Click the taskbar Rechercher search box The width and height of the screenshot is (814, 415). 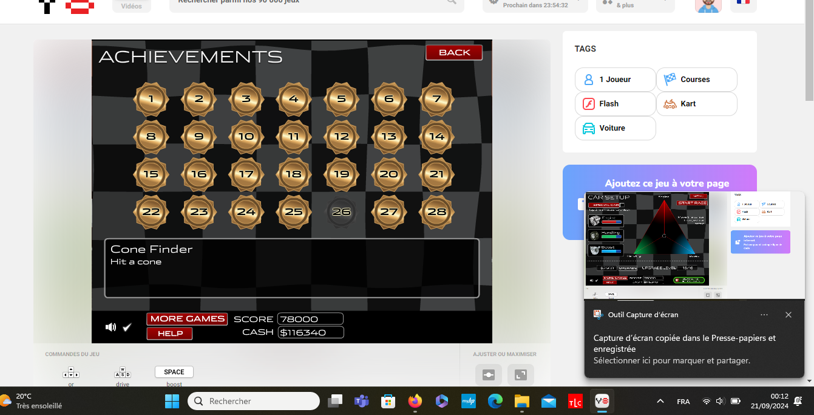[x=254, y=401]
